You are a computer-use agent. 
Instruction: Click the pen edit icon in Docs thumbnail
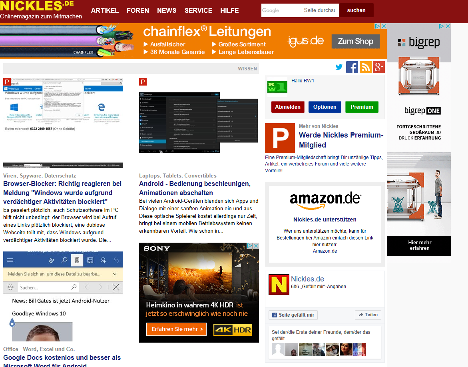coord(51,260)
